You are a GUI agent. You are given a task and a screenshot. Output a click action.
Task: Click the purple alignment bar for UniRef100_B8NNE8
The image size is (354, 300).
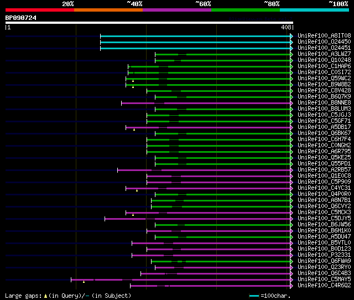tap(206, 104)
